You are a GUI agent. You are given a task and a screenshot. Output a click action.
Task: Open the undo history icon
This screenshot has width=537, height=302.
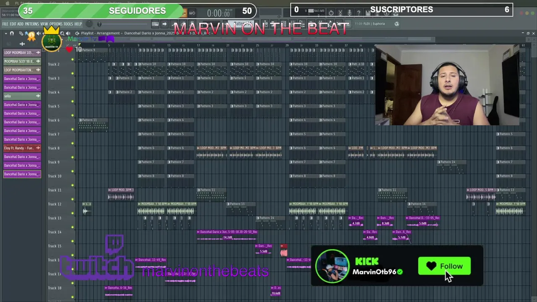click(331, 13)
